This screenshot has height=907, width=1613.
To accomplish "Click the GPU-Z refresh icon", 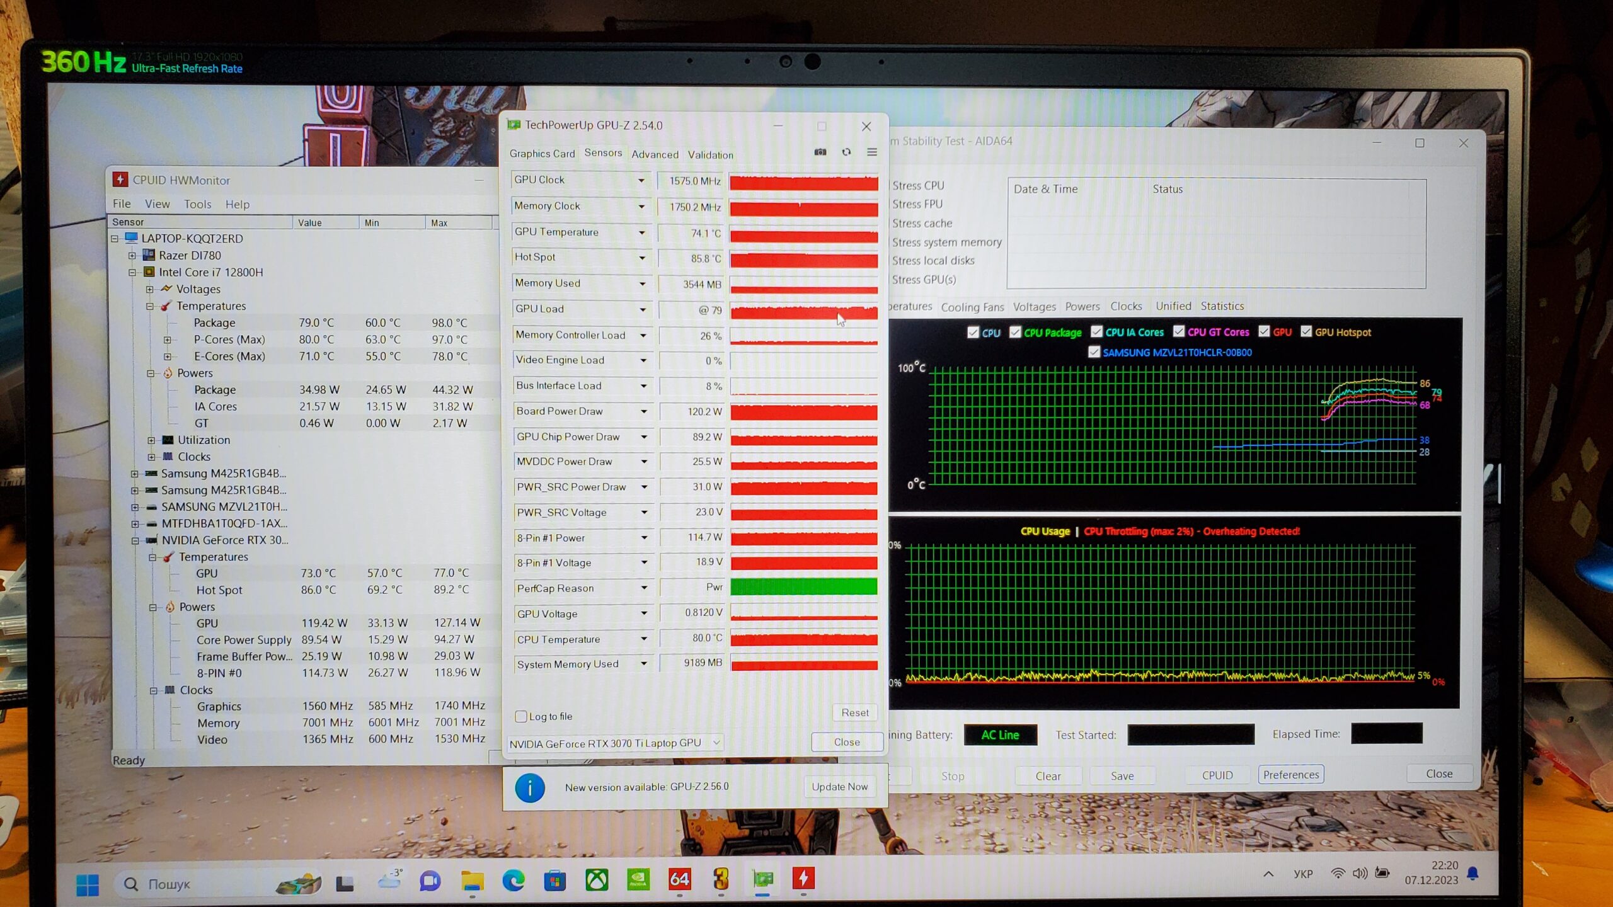I will coord(846,152).
